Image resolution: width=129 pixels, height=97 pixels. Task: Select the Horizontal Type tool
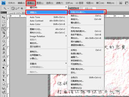tap(4, 76)
